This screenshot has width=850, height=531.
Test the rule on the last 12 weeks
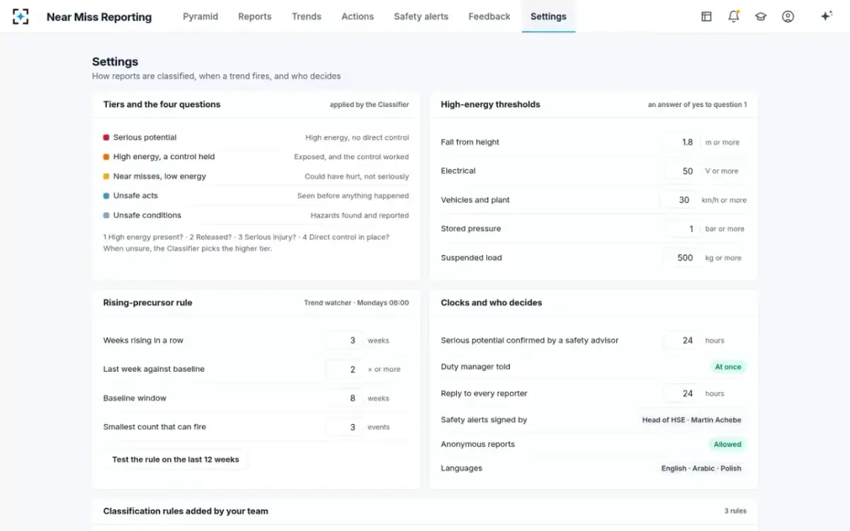pyautogui.click(x=176, y=459)
